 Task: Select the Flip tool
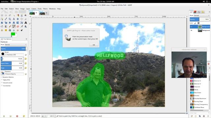coord(18,23)
